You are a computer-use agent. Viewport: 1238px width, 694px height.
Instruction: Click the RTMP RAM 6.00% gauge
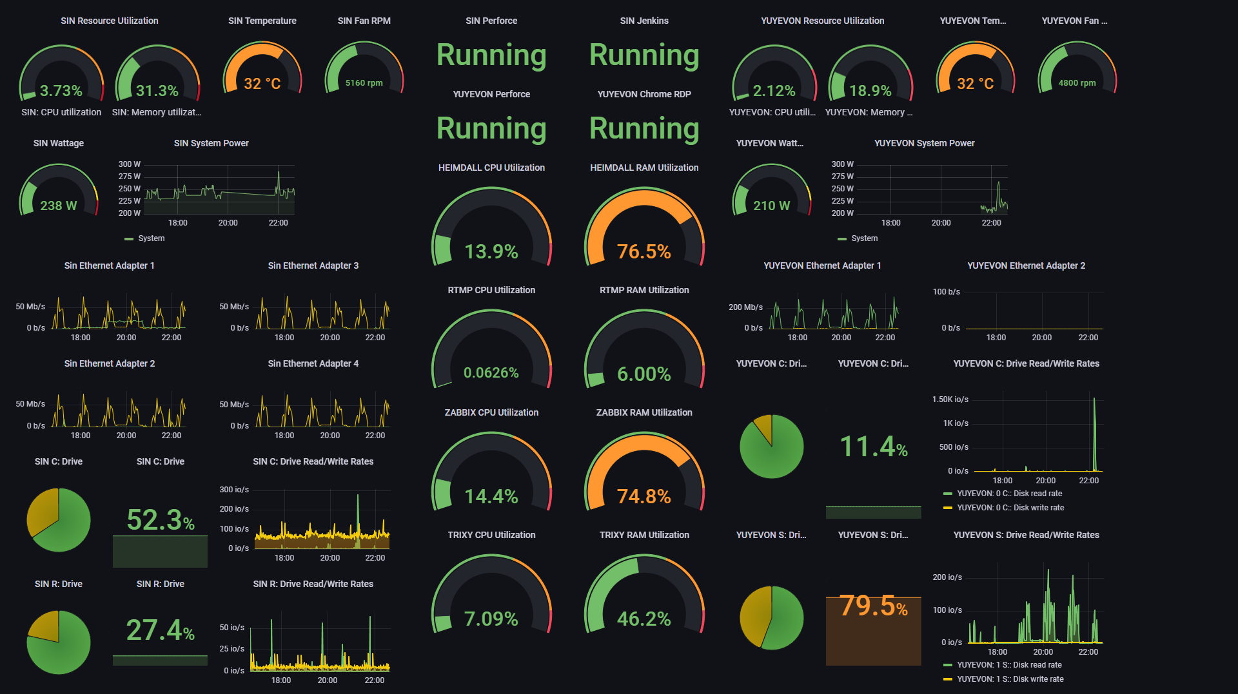(644, 350)
